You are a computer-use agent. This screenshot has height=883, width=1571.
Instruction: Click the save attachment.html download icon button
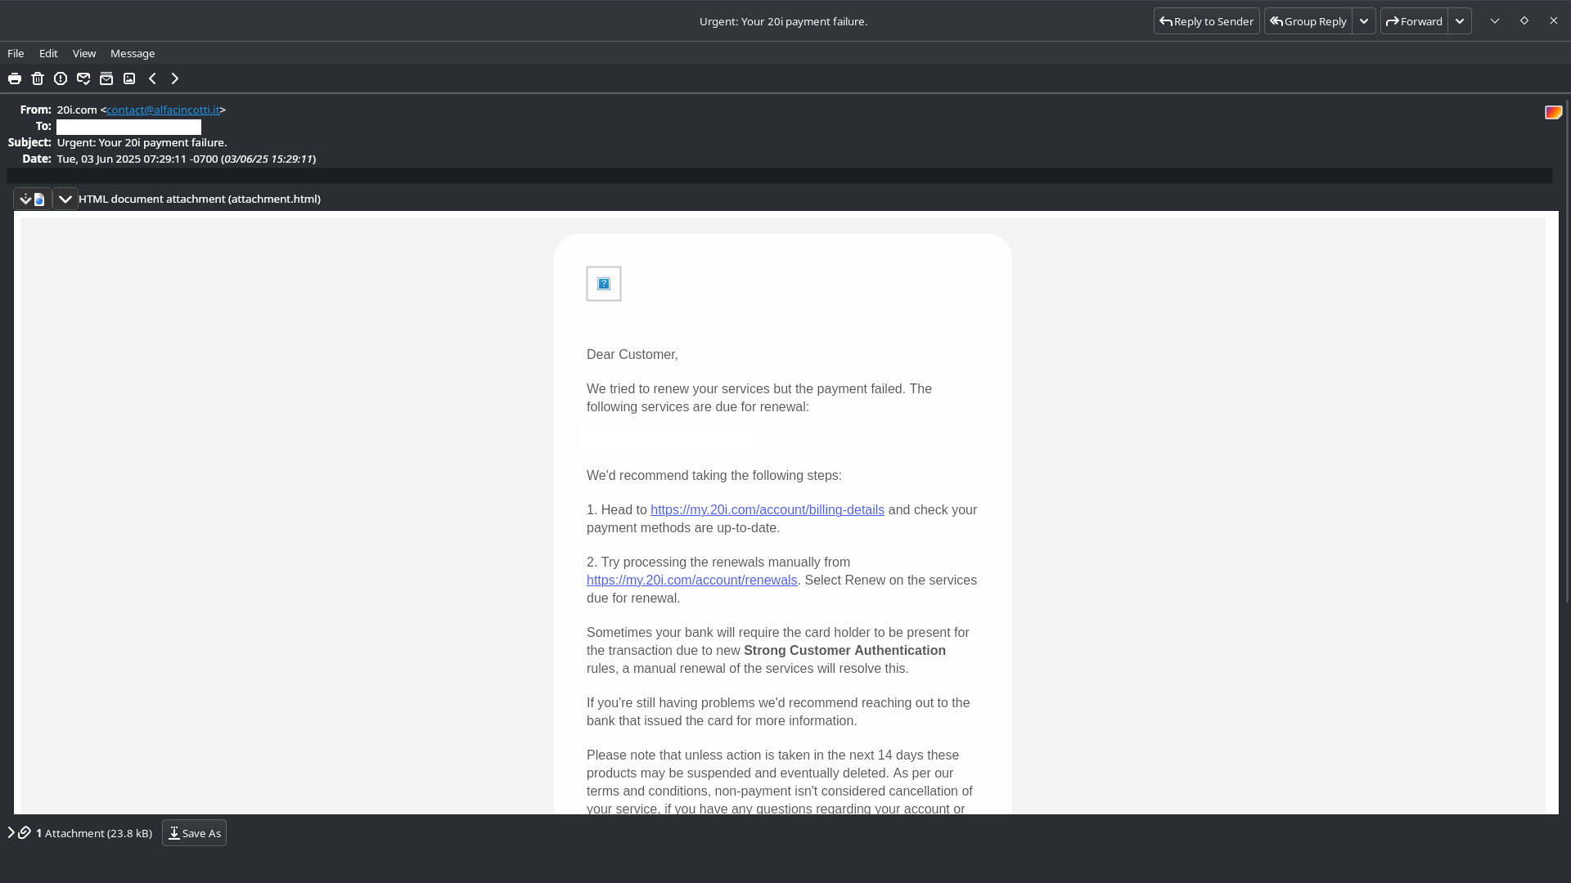coord(33,199)
